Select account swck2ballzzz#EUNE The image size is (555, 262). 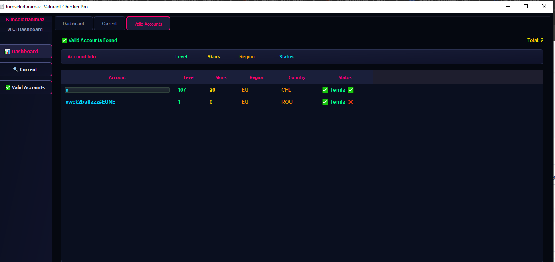point(91,102)
